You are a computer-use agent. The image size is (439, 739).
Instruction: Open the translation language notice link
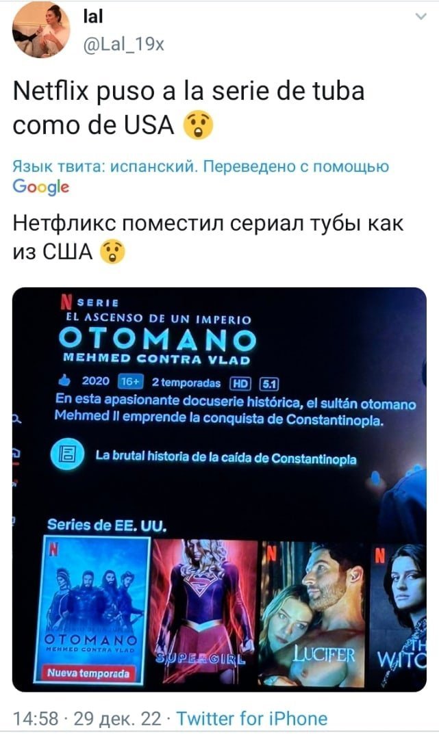(201, 166)
